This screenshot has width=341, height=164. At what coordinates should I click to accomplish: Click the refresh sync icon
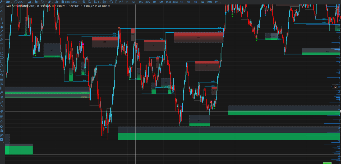point(111,2)
